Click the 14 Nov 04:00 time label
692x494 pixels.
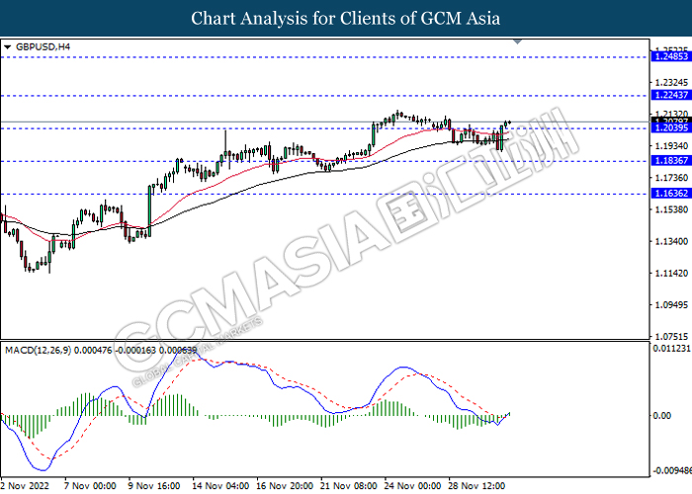point(220,486)
